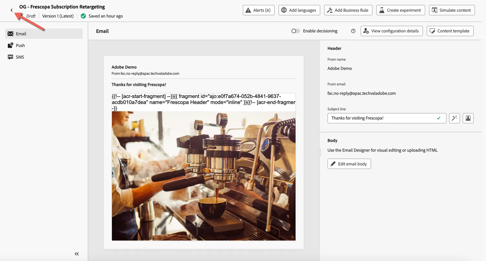
Task: Click the 'Version 1 (Latest)' label
Action: coord(58,16)
